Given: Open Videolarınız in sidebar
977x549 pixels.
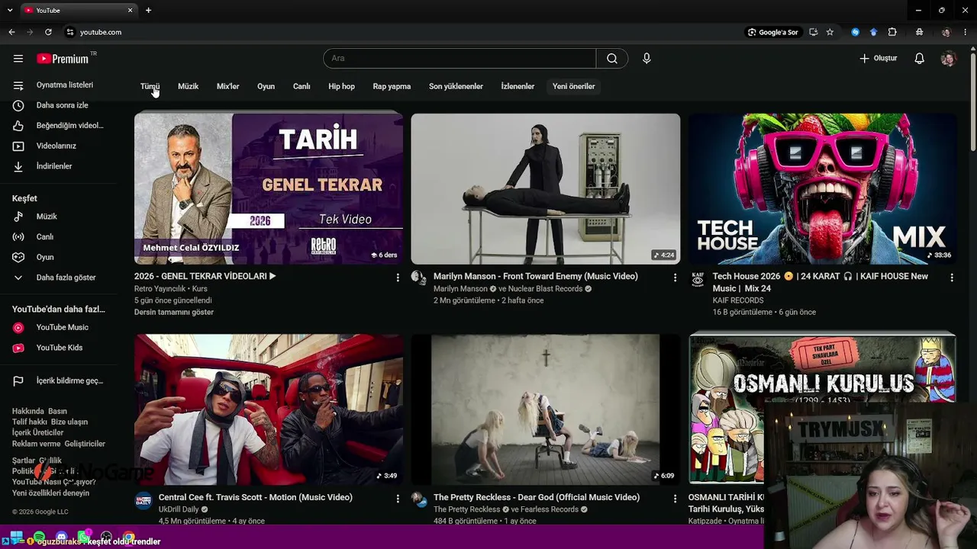Looking at the screenshot, I should [58, 146].
